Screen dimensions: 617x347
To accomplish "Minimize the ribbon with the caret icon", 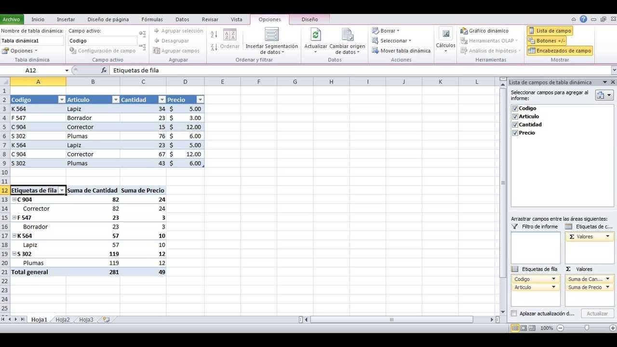I will coord(575,19).
